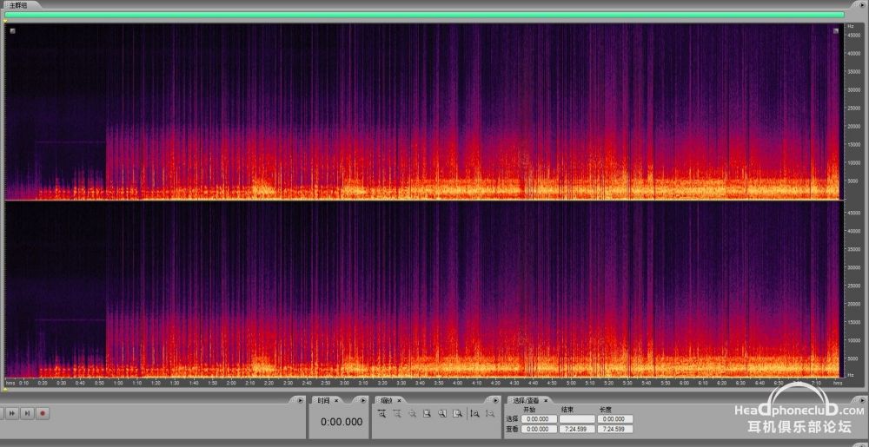This screenshot has width=869, height=447.
Task: Click the 5:00 mark on timeline ruler
Action: coord(570,382)
